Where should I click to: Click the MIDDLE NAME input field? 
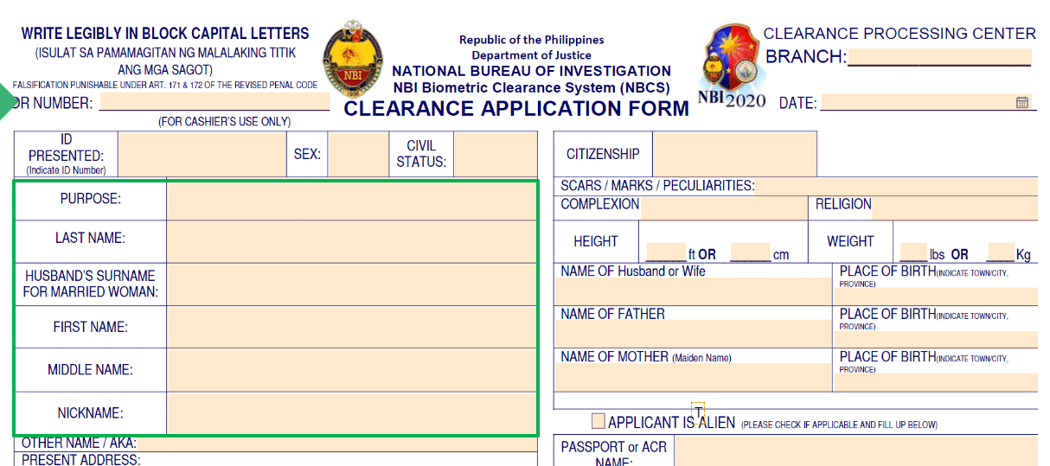point(351,370)
